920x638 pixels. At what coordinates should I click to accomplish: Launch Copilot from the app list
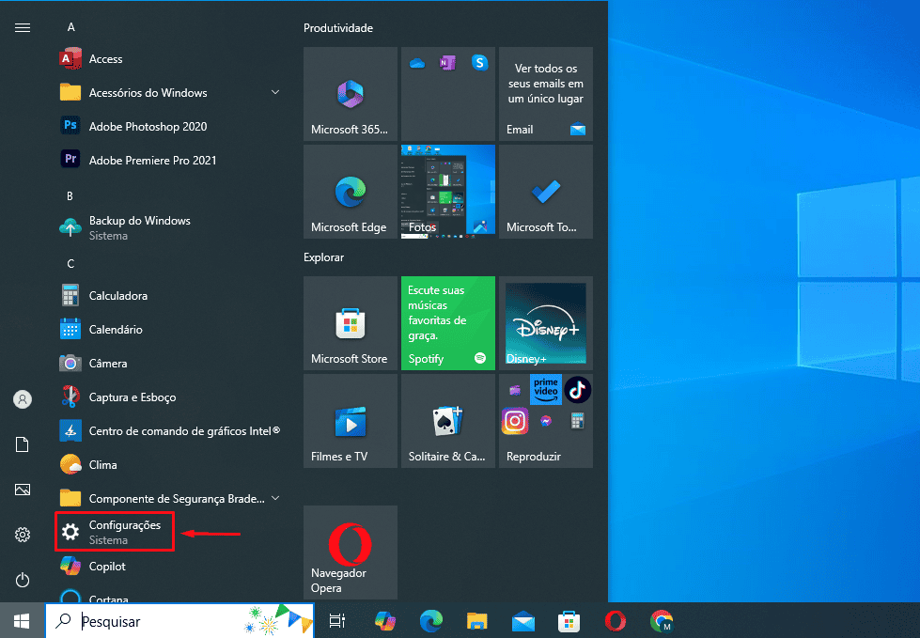point(169,567)
